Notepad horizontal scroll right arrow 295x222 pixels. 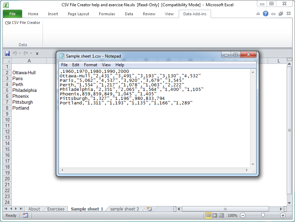(x=247, y=170)
